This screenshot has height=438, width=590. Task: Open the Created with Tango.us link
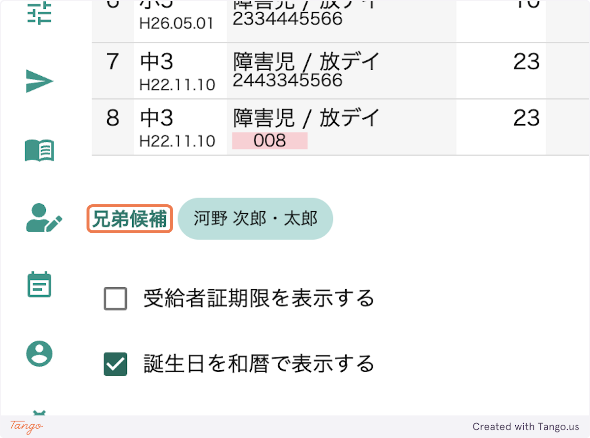pos(526,427)
